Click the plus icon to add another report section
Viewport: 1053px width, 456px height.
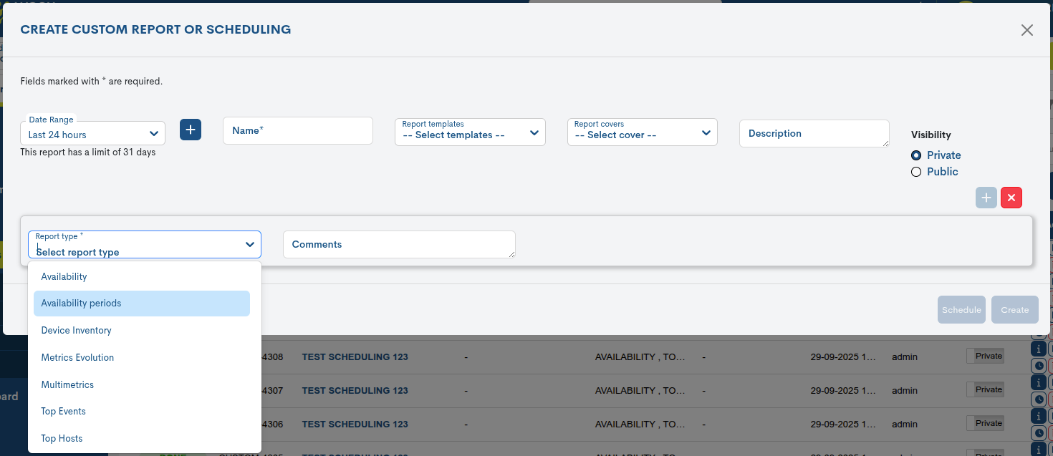pyautogui.click(x=986, y=198)
